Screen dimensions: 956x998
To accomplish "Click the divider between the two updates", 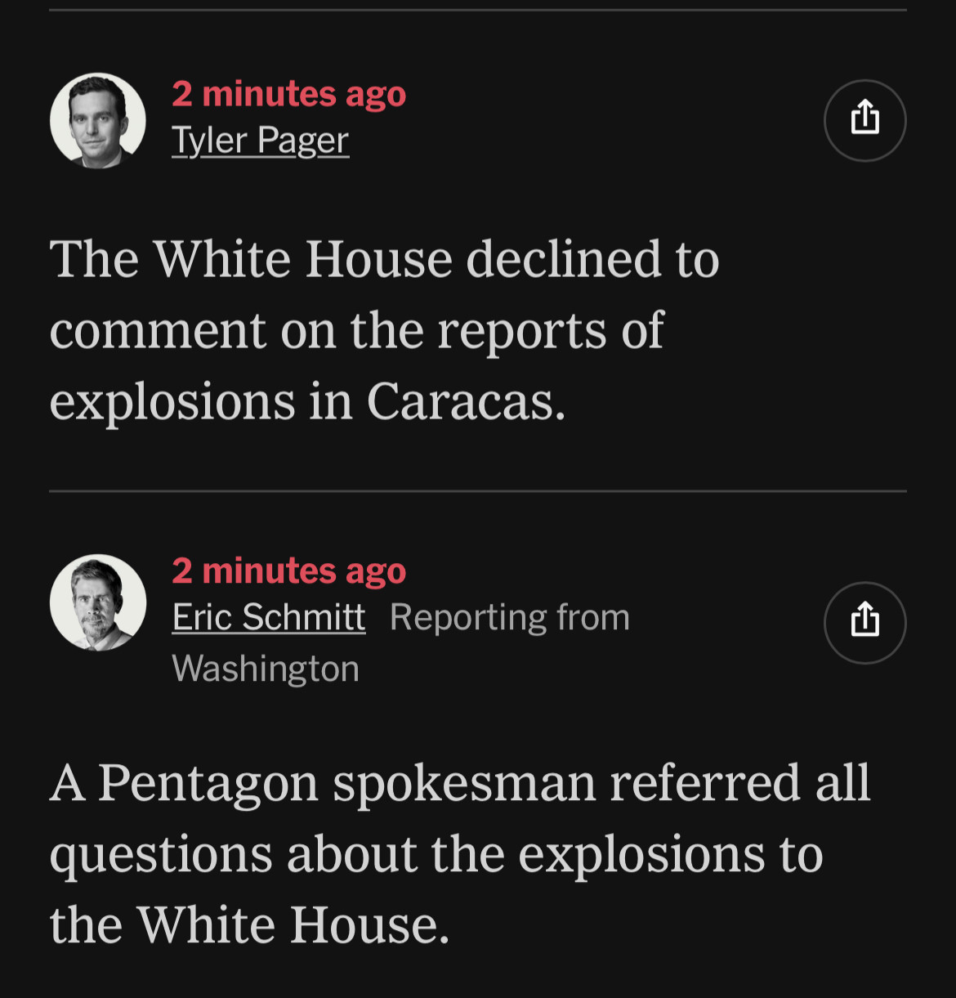I will point(478,490).
